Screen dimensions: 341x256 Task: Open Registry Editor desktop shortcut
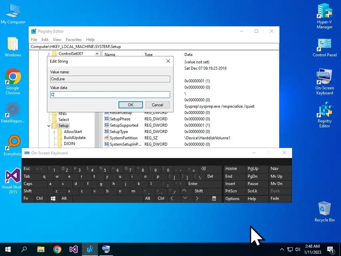point(324,115)
